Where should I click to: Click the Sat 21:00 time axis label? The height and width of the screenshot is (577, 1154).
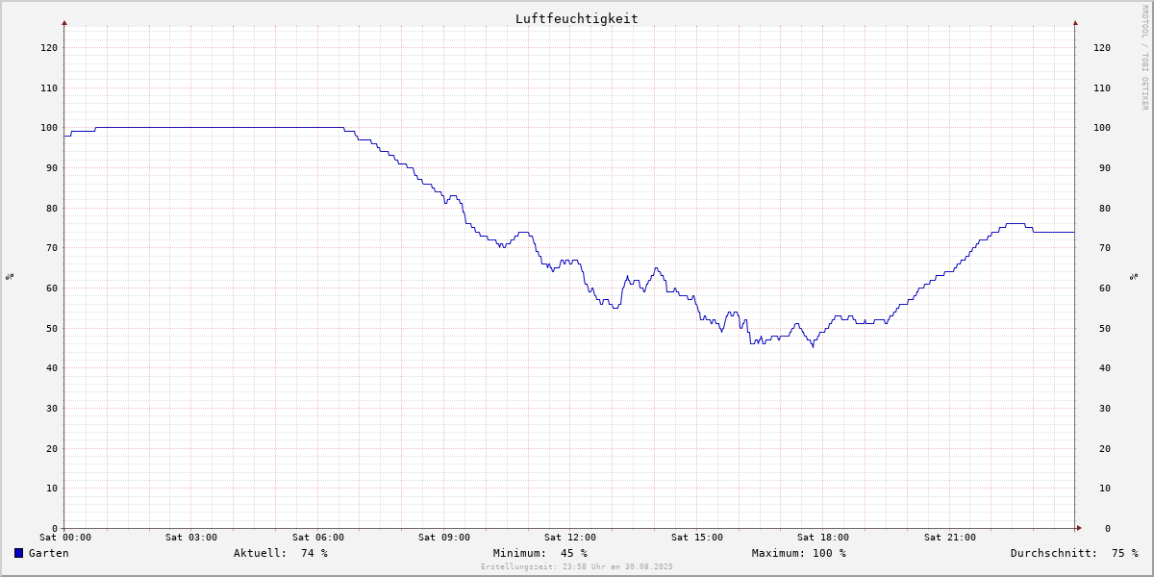[x=949, y=538]
